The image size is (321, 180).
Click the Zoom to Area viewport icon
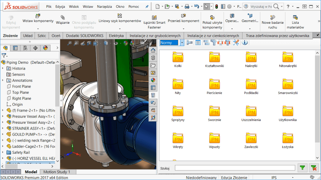(76, 43)
